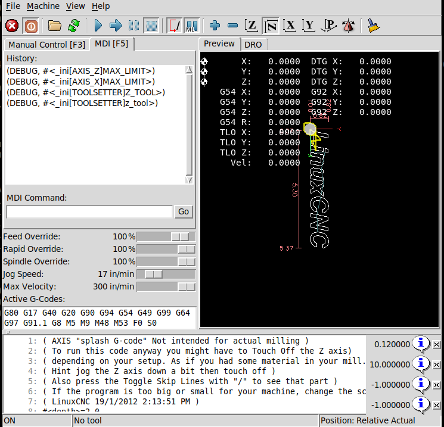Screen dimensions: 444x427
Task: Click info icon beside 0.120000
Action: point(421,344)
